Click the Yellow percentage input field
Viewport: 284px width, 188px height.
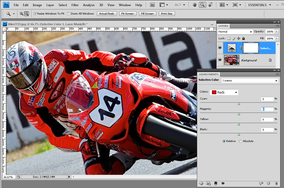(267, 119)
